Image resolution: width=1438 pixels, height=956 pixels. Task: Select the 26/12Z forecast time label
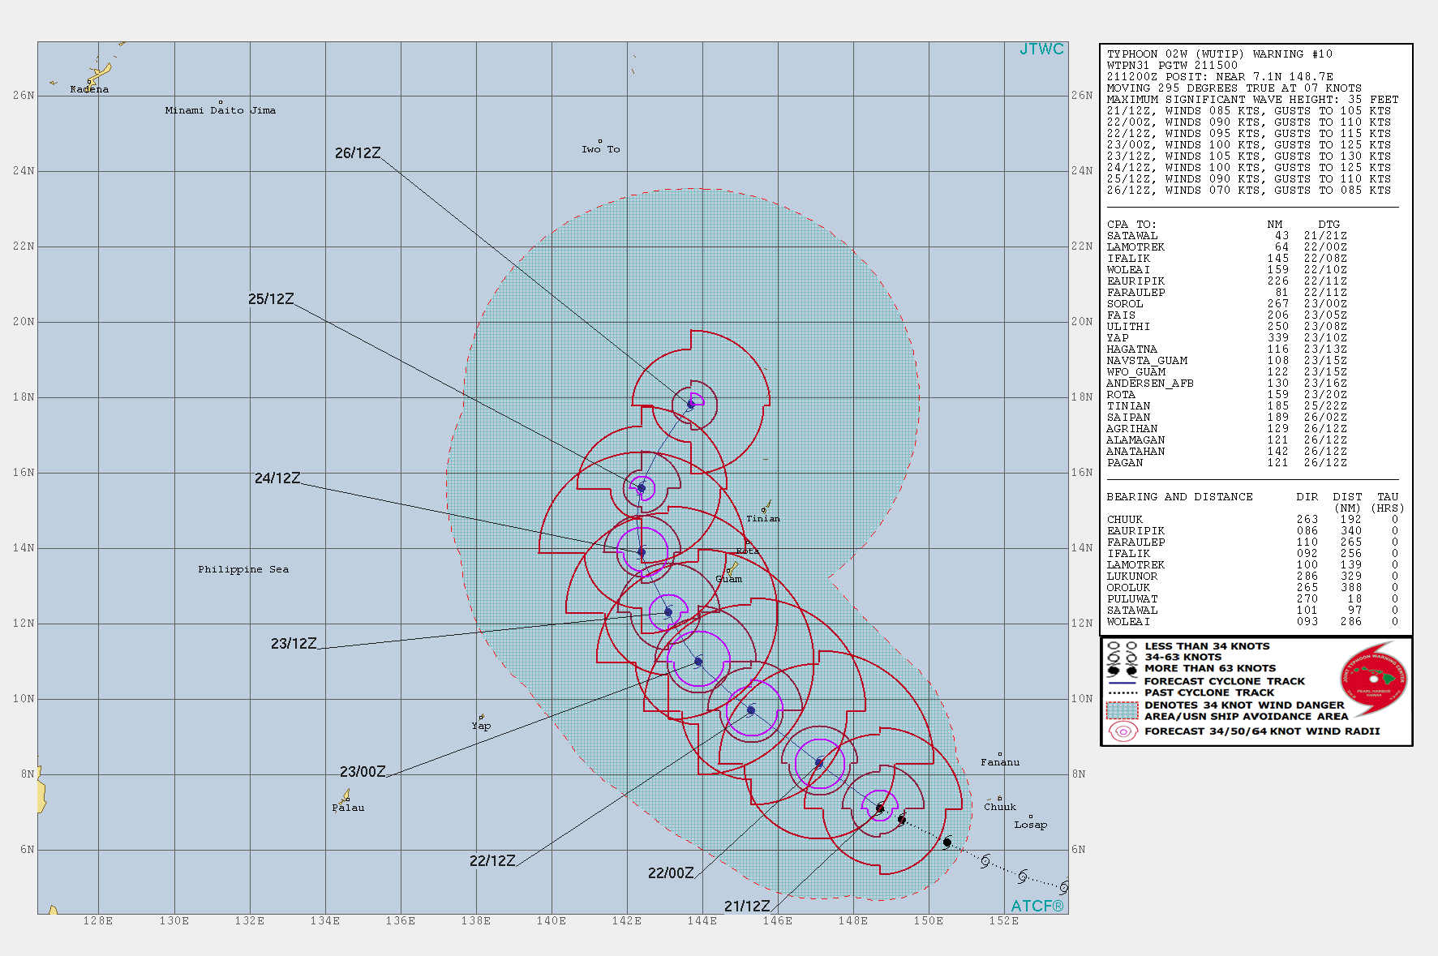pos(358,153)
